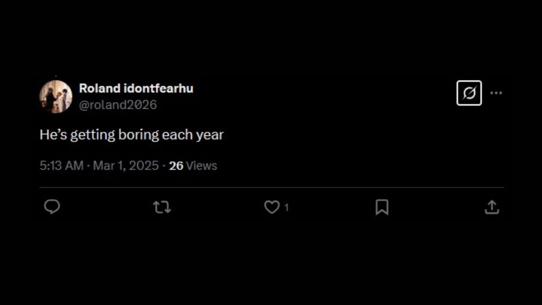Viewport: 542px width, 305px height.
Task: Click the Mar 1, 2025 date
Action: coord(126,165)
